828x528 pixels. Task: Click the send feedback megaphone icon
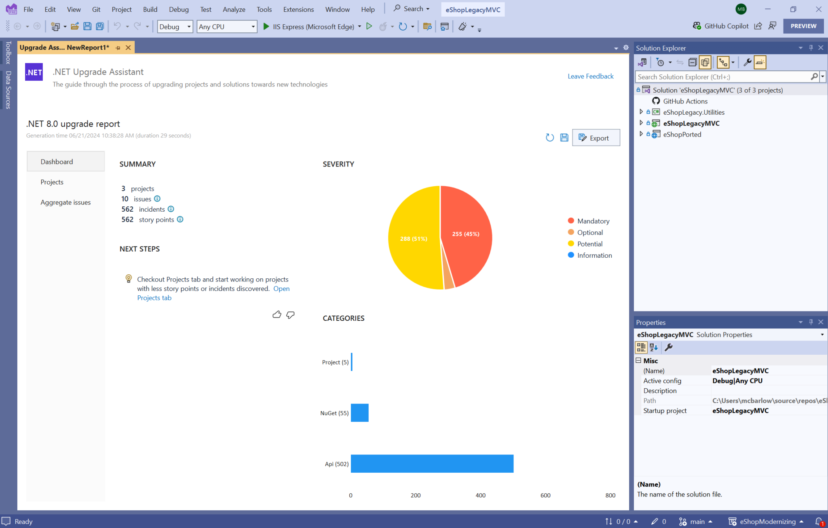pyautogui.click(x=773, y=25)
